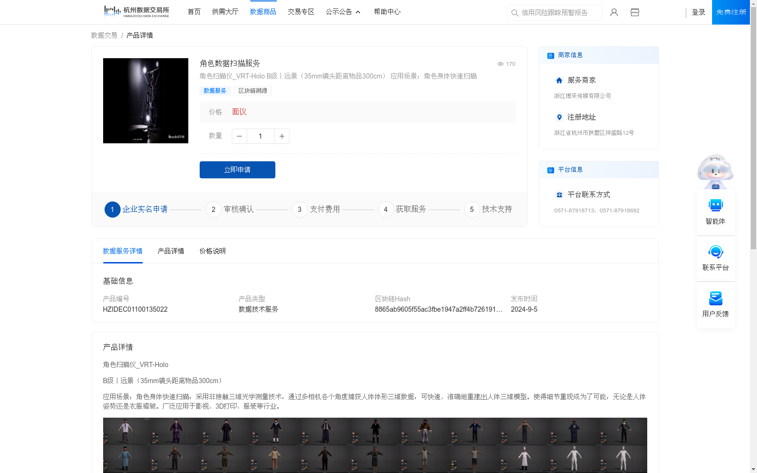757x473 pixels.
Task: Click the 服务商家 home icon
Action: 559,80
